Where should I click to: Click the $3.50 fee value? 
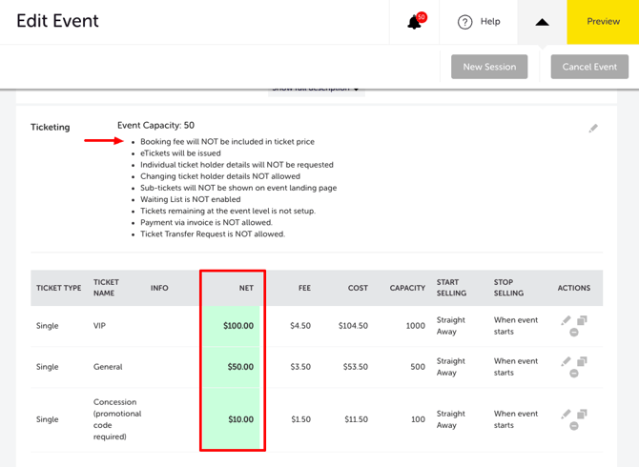[x=300, y=367]
